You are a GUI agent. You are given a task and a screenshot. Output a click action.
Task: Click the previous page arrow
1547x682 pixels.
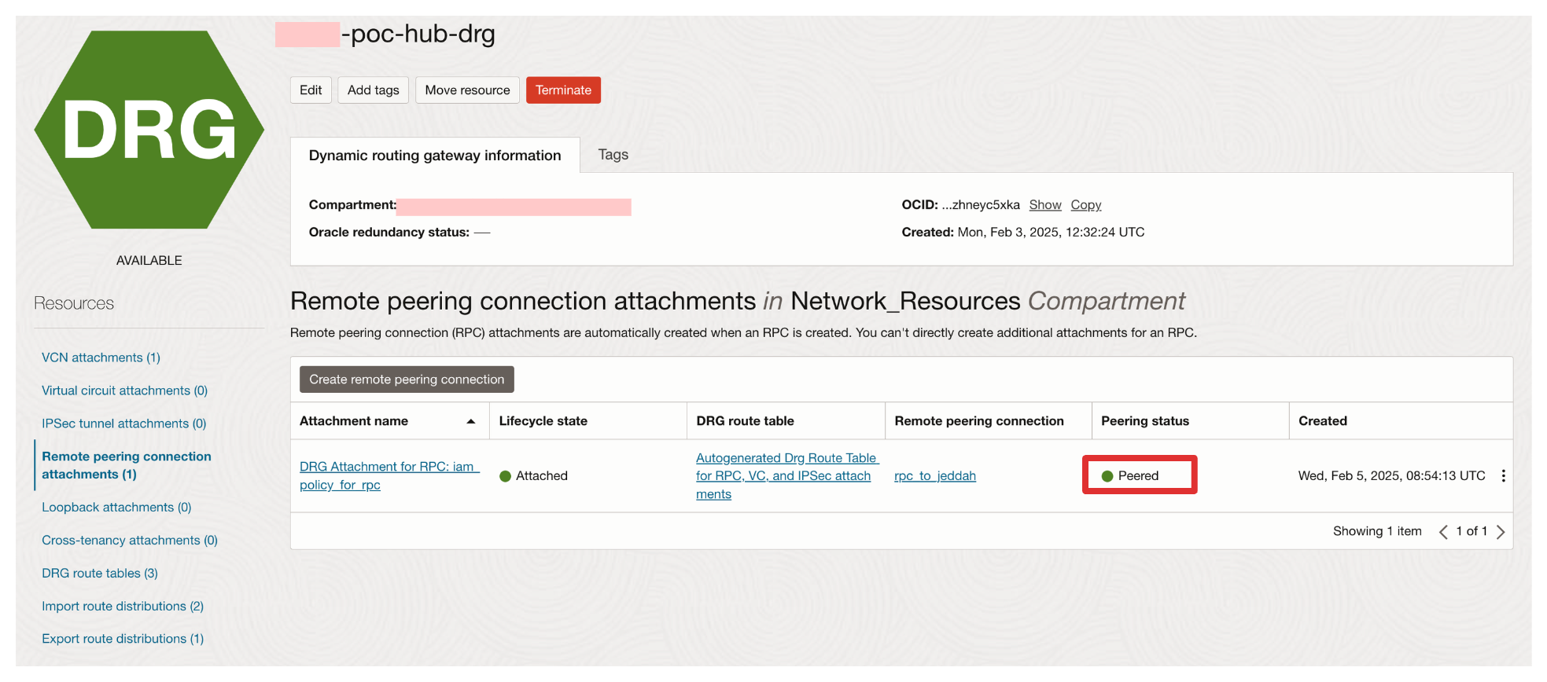coord(1443,532)
